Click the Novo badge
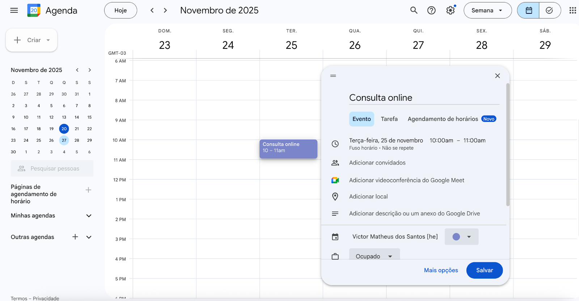Screen dimensions: 579x301 click(x=489, y=119)
